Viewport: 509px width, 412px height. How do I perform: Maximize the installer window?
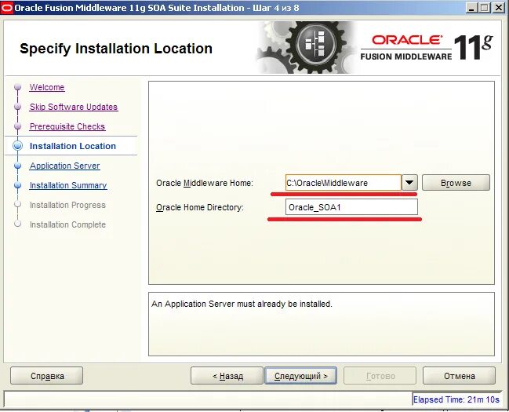485,8
